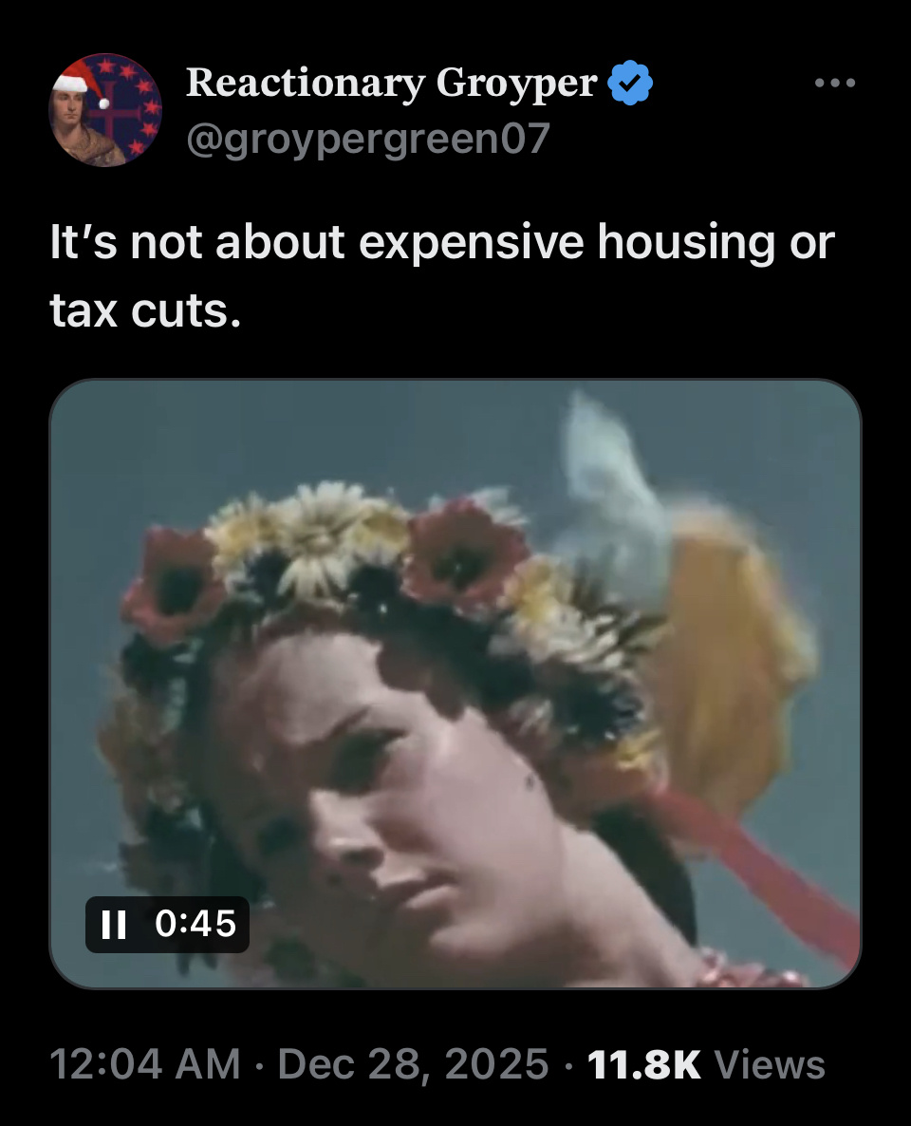Open the Reactionary Groyper profile avatar

[105, 110]
